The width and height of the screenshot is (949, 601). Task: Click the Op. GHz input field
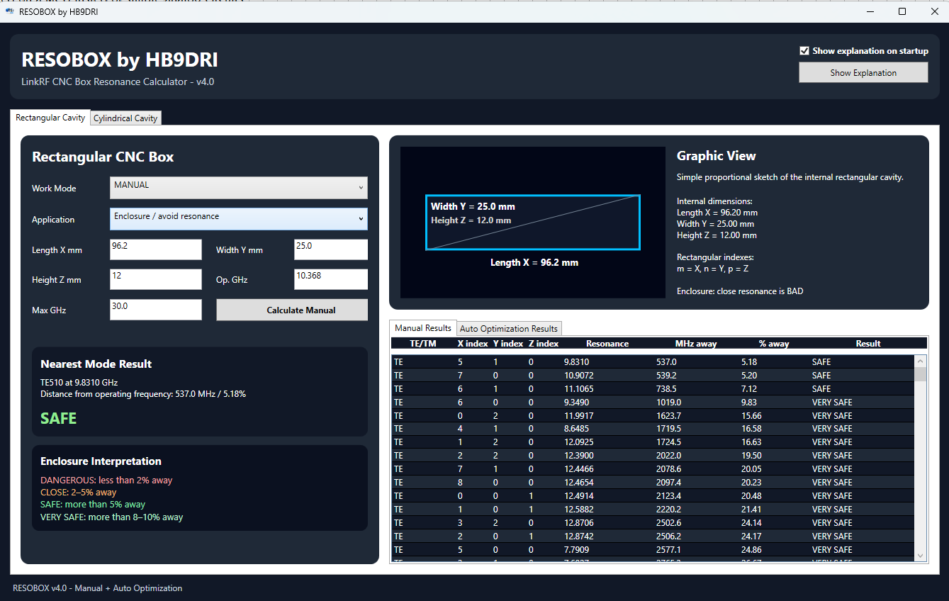coord(331,279)
